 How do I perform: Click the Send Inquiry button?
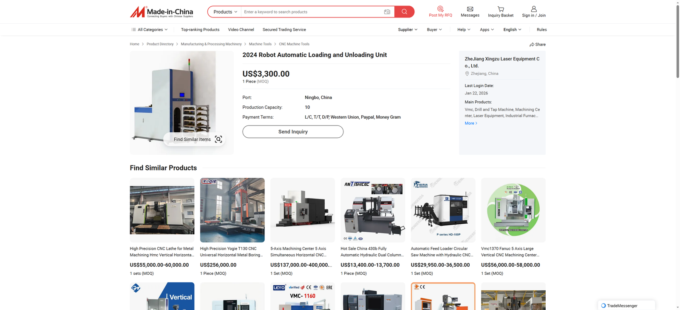click(x=293, y=132)
